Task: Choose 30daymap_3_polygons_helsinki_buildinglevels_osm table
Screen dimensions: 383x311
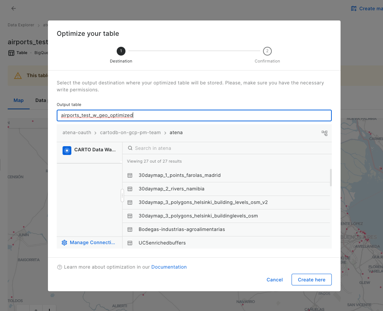Action: tap(198, 216)
